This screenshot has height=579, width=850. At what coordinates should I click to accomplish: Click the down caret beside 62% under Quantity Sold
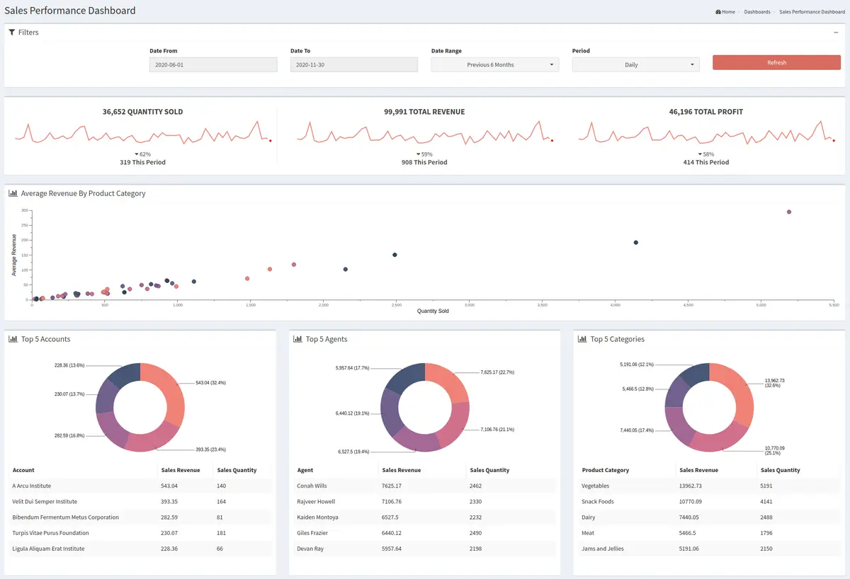pos(136,154)
